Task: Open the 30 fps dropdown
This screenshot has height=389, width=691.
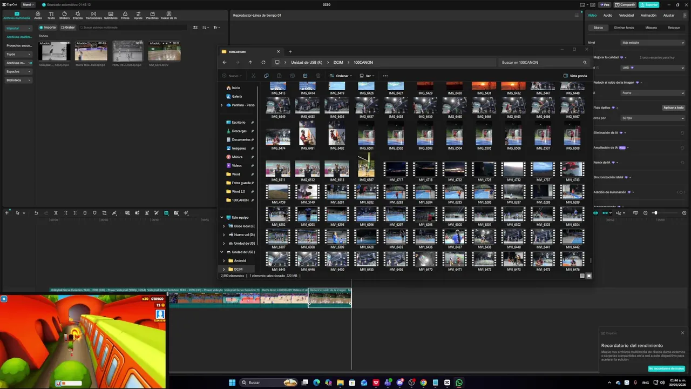Action: point(653,118)
